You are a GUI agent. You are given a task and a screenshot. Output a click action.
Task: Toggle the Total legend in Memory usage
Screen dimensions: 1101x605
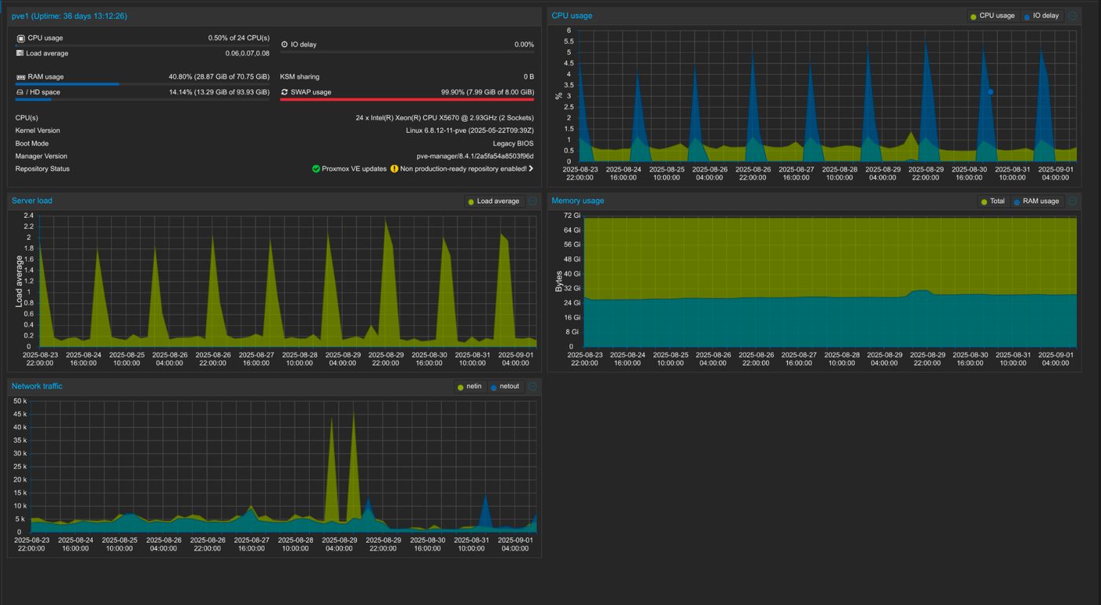pos(992,201)
